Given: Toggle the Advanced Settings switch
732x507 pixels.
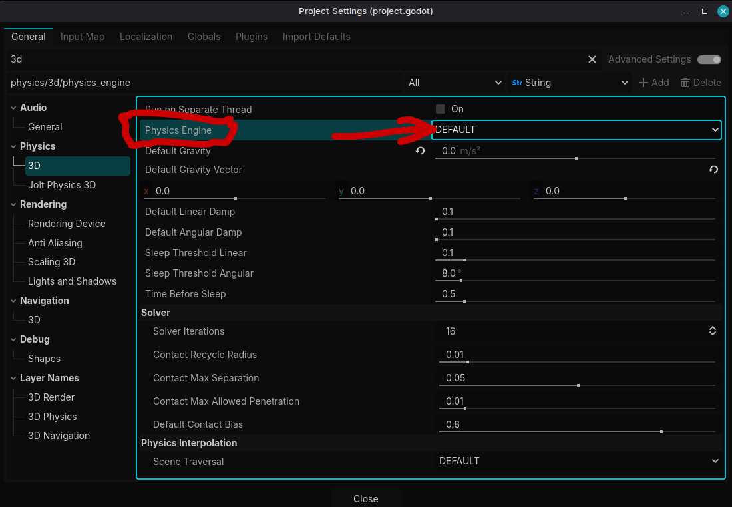Looking at the screenshot, I should pos(709,59).
